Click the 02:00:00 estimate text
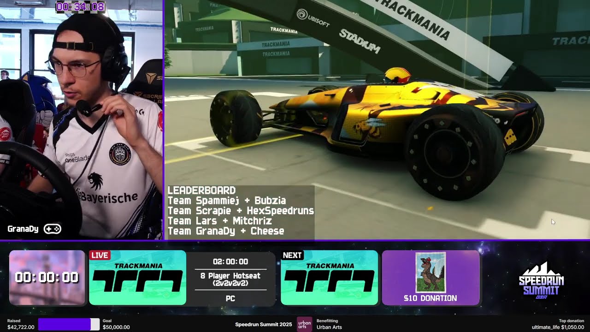Viewport: 590px width, 332px height. [230, 261]
